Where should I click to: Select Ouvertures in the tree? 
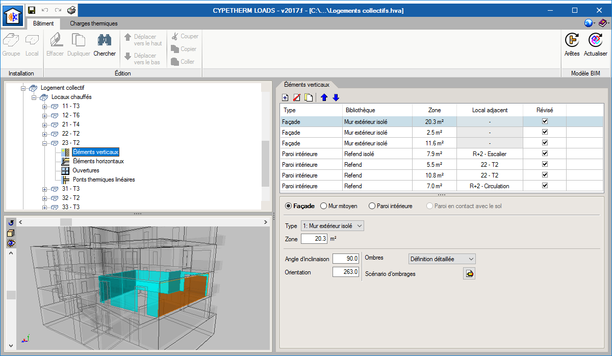86,170
